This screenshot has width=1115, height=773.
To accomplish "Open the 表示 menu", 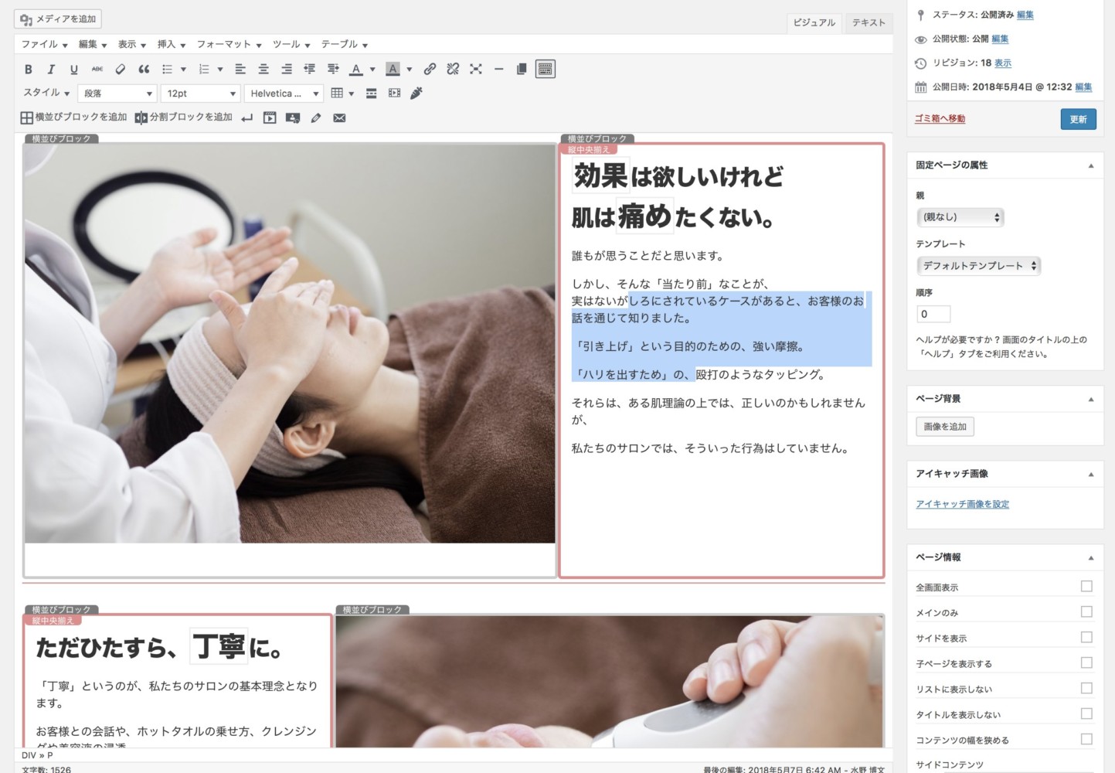I will click(x=132, y=45).
